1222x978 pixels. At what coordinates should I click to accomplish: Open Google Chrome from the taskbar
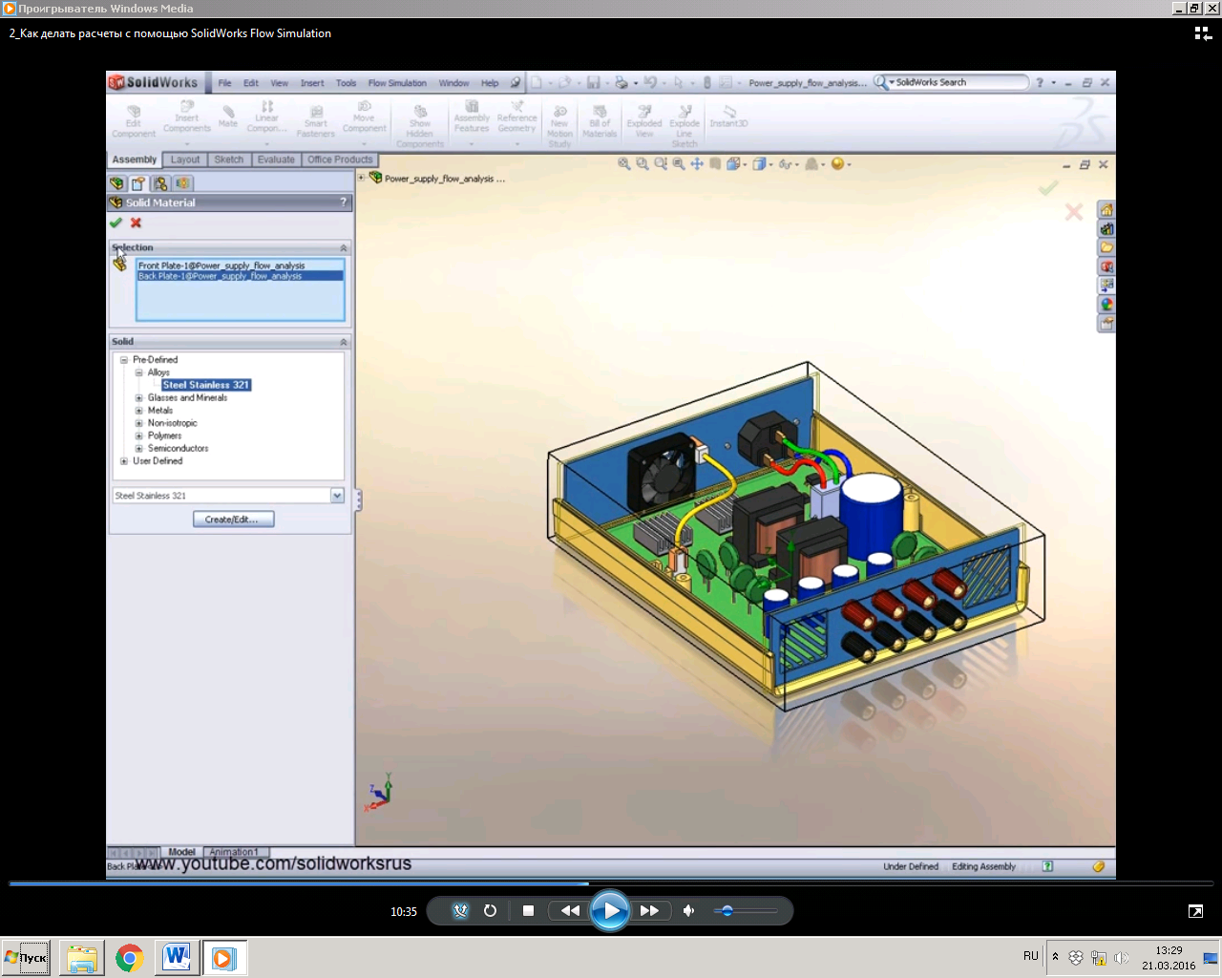tap(130, 958)
